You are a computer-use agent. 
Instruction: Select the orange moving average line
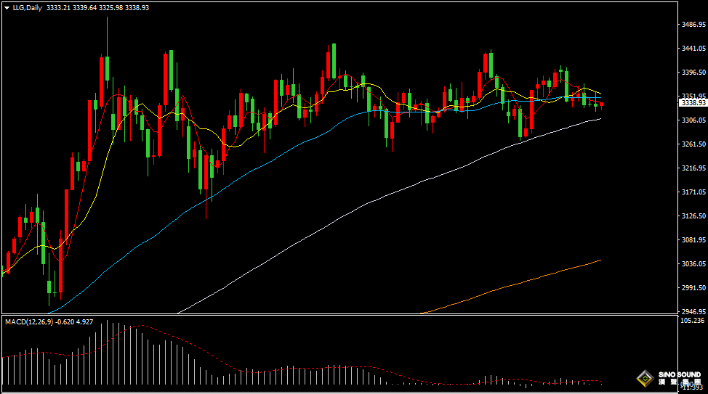click(x=510, y=286)
